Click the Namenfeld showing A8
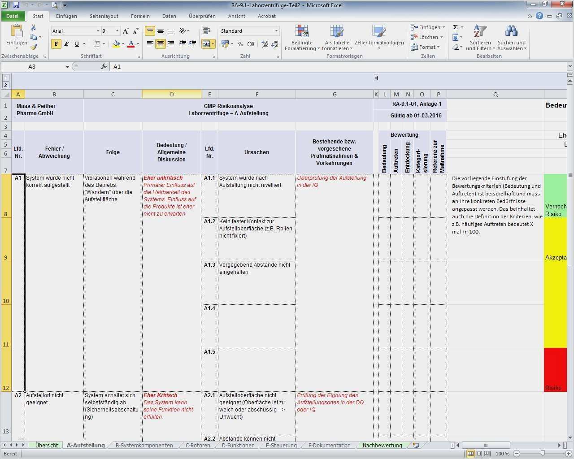The width and height of the screenshot is (574, 459). click(32, 66)
